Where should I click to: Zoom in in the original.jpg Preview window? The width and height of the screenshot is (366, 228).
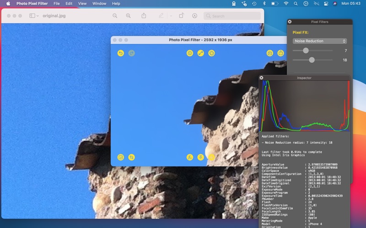tap(129, 16)
